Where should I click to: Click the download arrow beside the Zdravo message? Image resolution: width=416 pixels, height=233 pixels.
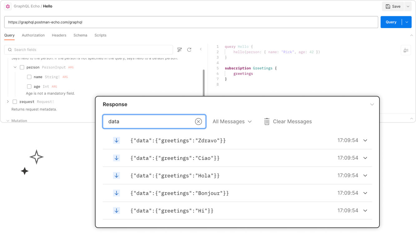pos(116,140)
